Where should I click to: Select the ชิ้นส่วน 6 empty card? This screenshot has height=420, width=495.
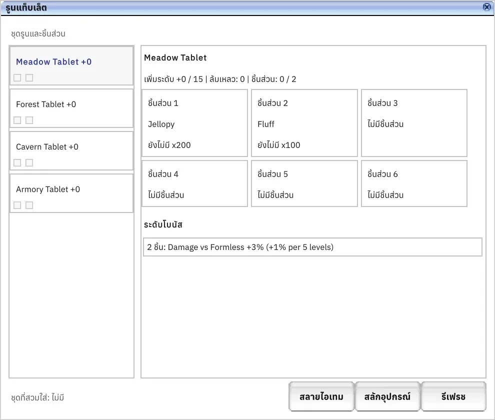coord(414,184)
